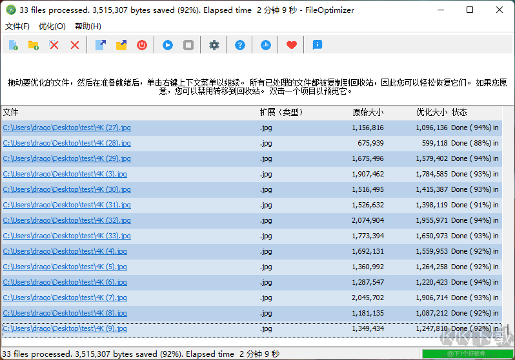
Task: Open Help with the question mark icon
Action: point(240,45)
